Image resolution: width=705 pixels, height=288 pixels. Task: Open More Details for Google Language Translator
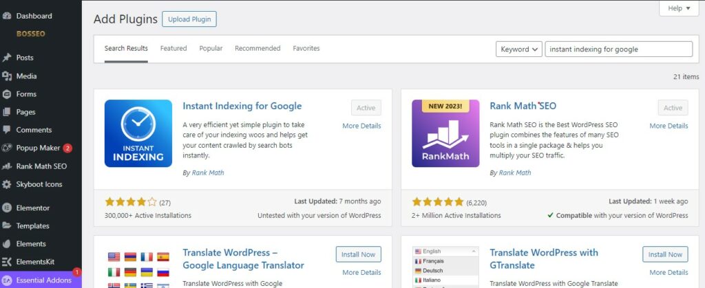(361, 272)
